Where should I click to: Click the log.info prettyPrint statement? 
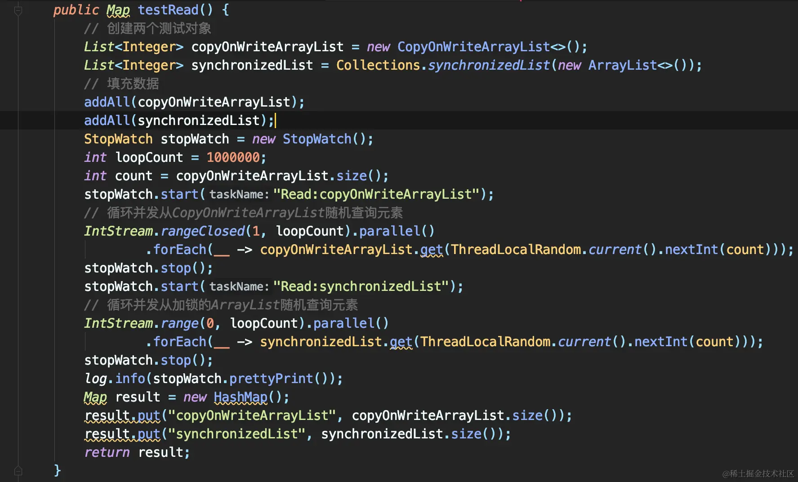click(214, 379)
